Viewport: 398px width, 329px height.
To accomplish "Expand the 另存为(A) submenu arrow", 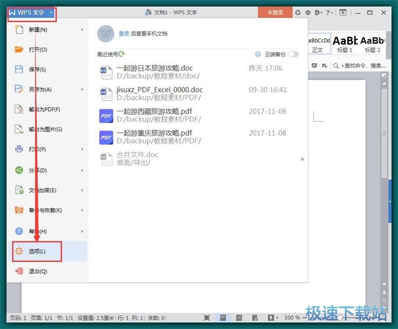I will click(82, 89).
